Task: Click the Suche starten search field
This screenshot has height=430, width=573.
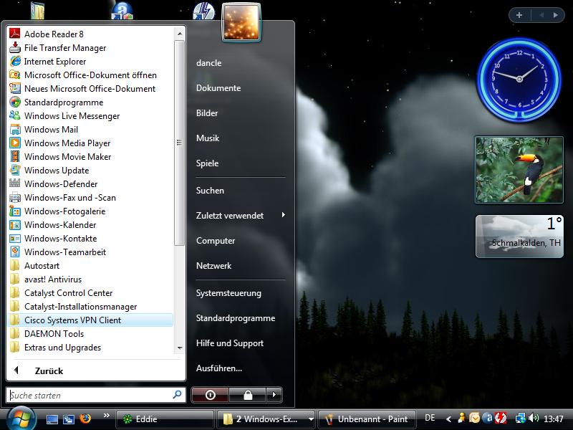Action: 90,395
